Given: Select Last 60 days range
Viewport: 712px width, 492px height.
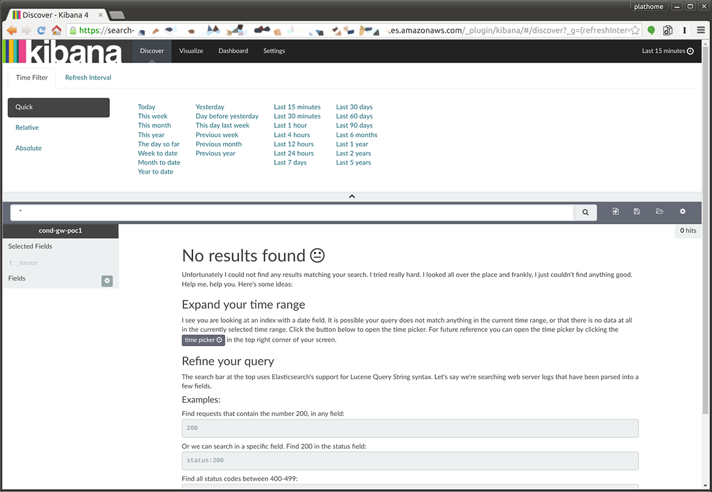Looking at the screenshot, I should [354, 116].
